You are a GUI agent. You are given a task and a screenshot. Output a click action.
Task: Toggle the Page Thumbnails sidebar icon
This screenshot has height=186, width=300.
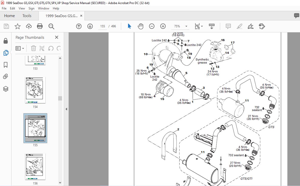6,53
